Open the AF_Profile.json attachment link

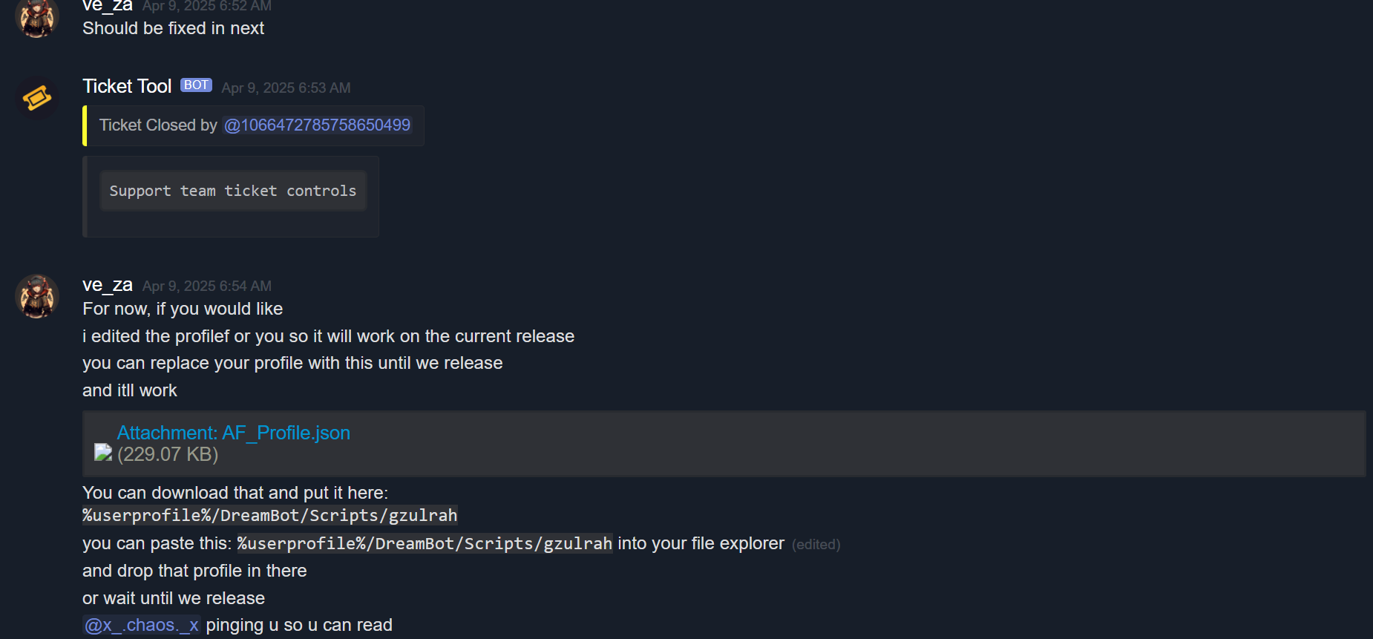(x=233, y=433)
